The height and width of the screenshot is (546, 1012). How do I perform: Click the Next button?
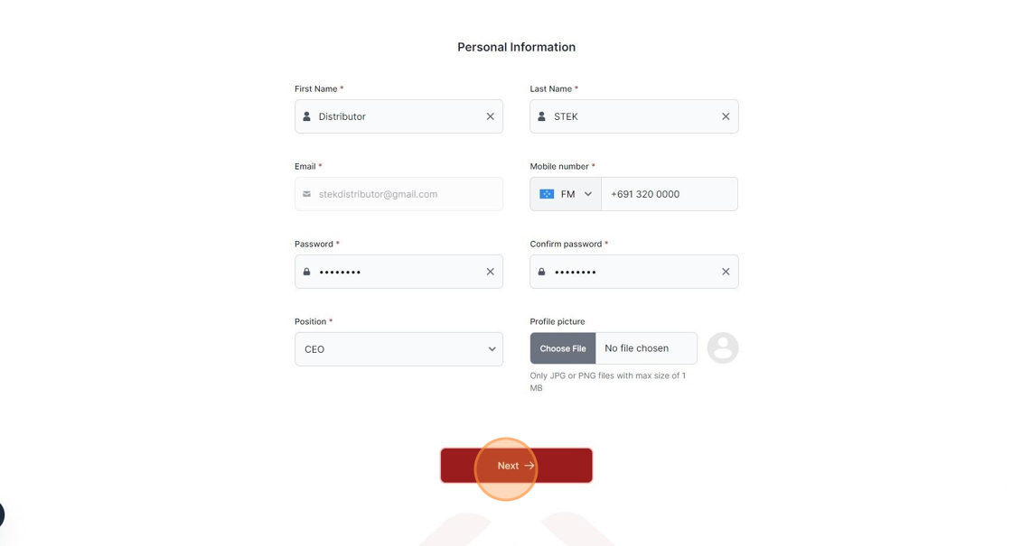(x=516, y=466)
